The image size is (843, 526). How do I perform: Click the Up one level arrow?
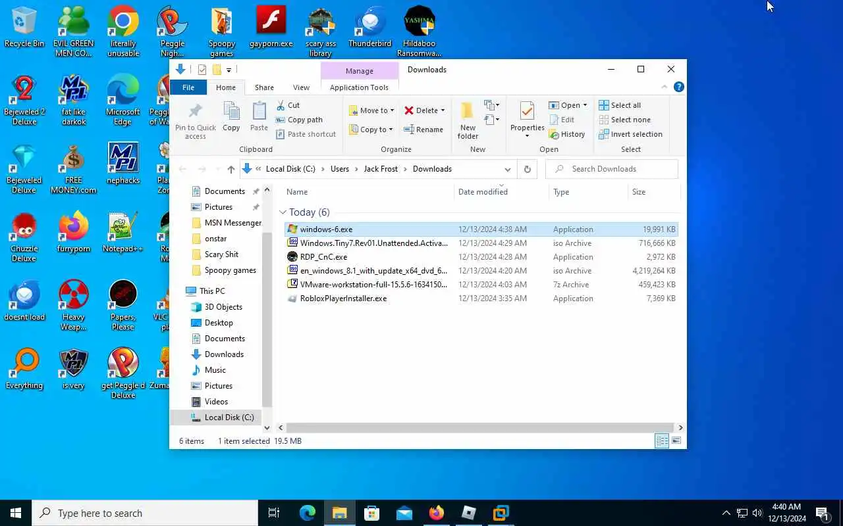tap(231, 169)
